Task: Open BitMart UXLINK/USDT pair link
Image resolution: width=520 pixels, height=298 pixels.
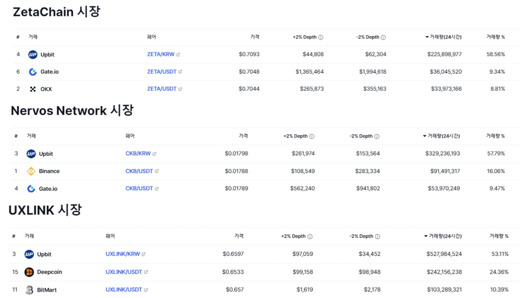Action: pos(124,289)
